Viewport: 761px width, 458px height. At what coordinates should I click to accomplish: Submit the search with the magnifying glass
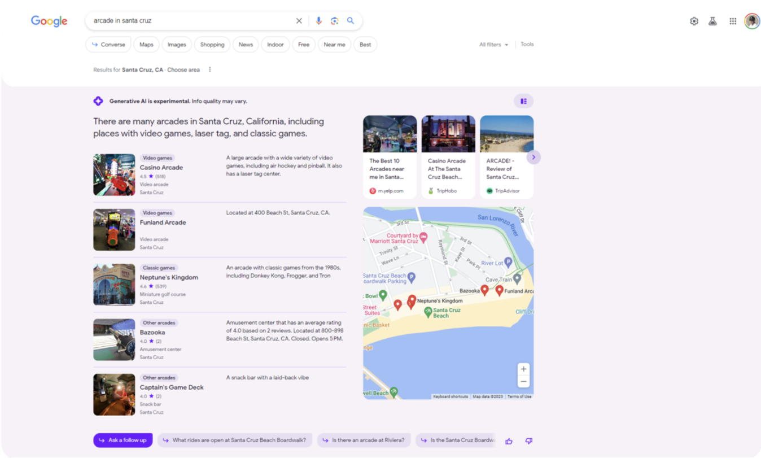pyautogui.click(x=351, y=20)
